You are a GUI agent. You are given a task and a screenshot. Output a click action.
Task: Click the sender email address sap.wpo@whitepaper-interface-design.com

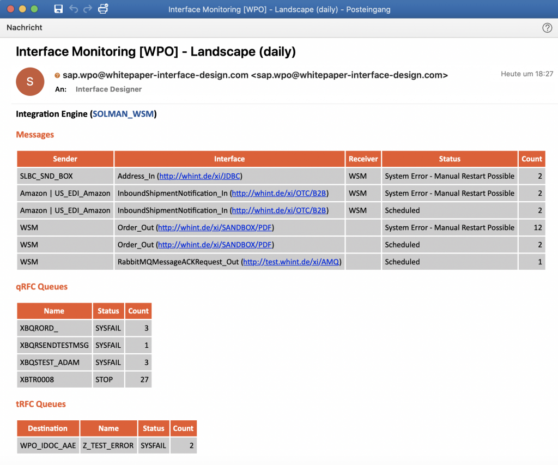155,76
